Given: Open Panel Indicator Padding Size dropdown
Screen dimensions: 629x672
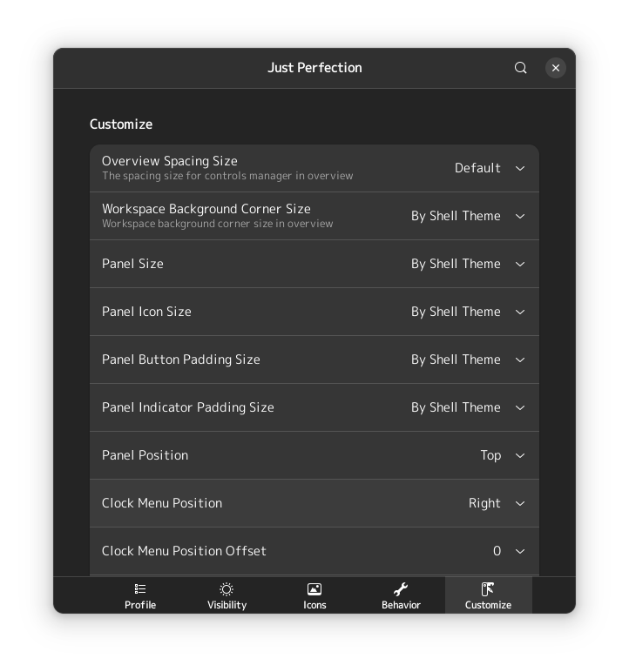Looking at the screenshot, I should (x=519, y=407).
